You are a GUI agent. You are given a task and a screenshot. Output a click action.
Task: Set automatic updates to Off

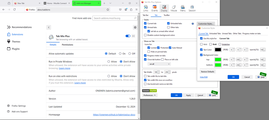[x=130, y=54]
